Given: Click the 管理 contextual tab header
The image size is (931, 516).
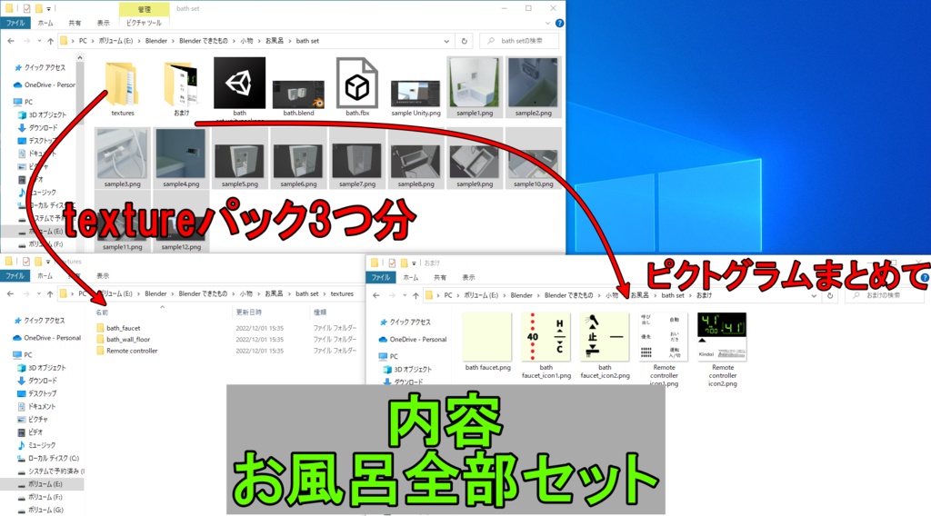Looking at the screenshot, I should coord(145,9).
